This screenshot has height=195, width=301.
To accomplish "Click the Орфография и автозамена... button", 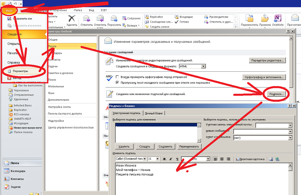I will click(x=264, y=77).
